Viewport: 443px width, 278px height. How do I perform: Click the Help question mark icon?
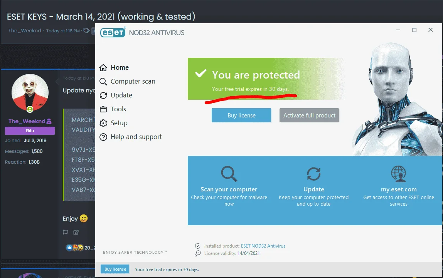click(x=103, y=137)
